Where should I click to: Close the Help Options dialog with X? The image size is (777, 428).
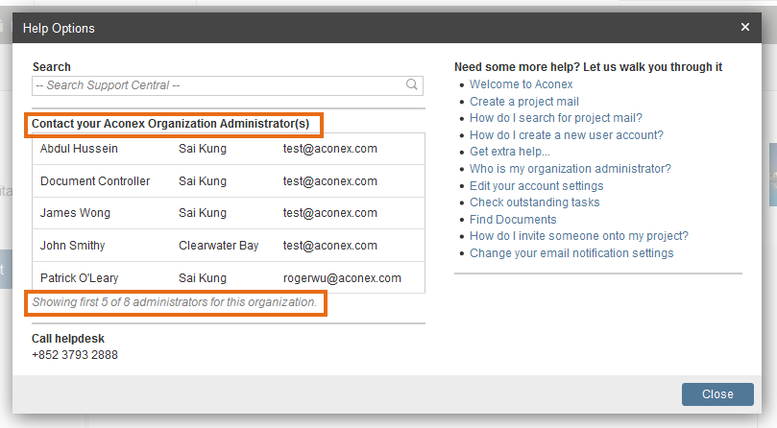pyautogui.click(x=744, y=27)
